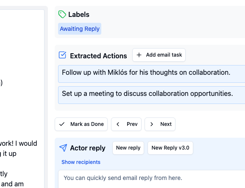Show recipients of the reply

pyautogui.click(x=81, y=162)
